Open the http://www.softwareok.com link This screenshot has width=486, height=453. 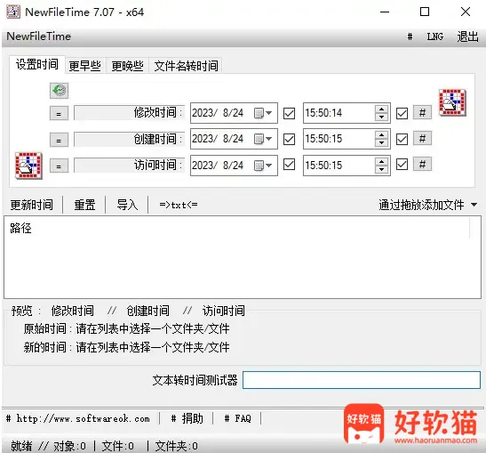(77, 419)
